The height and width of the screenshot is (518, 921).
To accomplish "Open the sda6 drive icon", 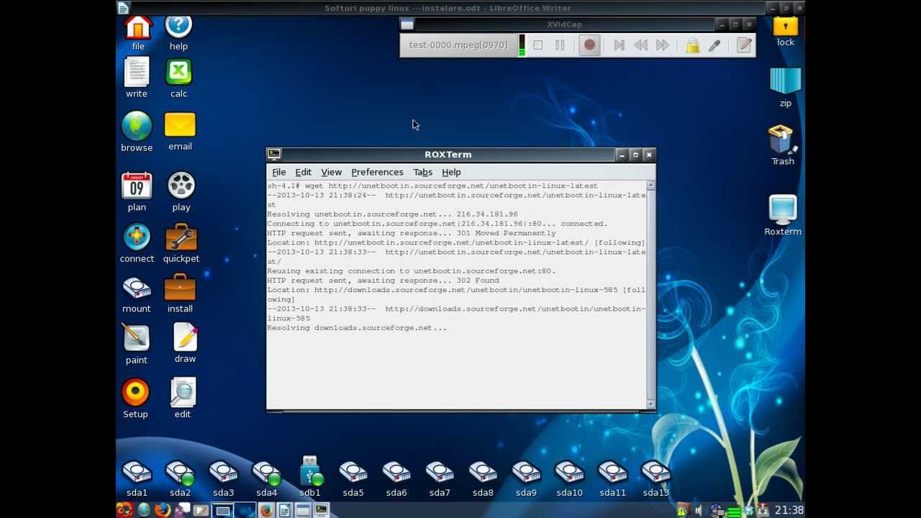I will (x=396, y=478).
